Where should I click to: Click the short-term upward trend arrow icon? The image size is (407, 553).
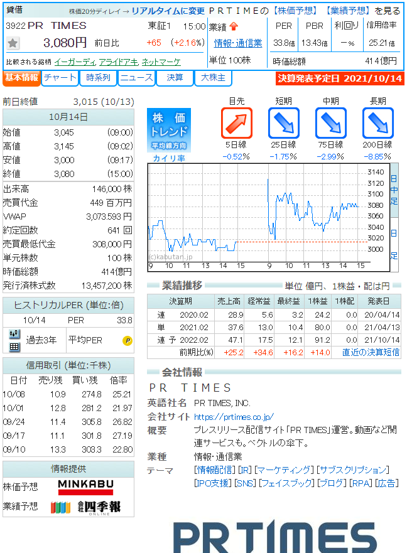point(237,123)
